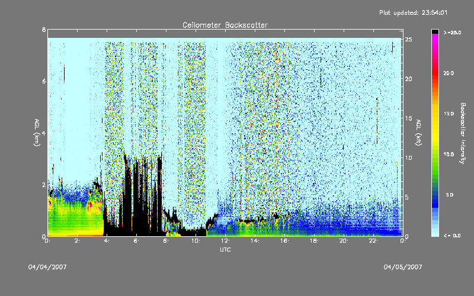This screenshot has height=296, width=474.
Task: Click the "15.0" colorbar label
Action: click(x=449, y=114)
